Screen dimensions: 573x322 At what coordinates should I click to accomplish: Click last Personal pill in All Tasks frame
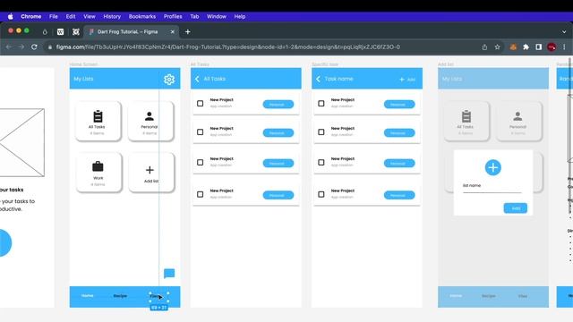pos(278,195)
